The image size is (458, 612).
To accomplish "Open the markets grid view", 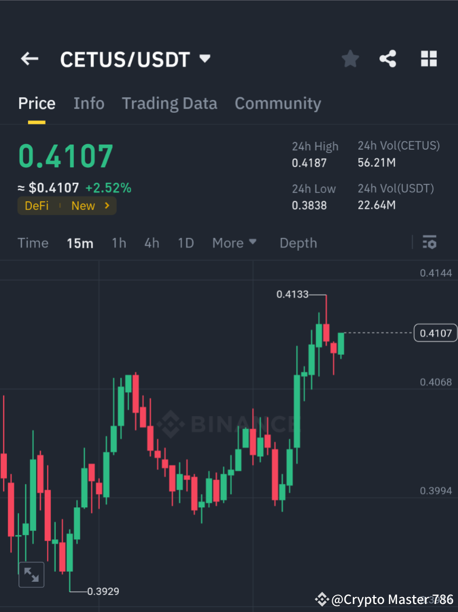I will tap(428, 58).
